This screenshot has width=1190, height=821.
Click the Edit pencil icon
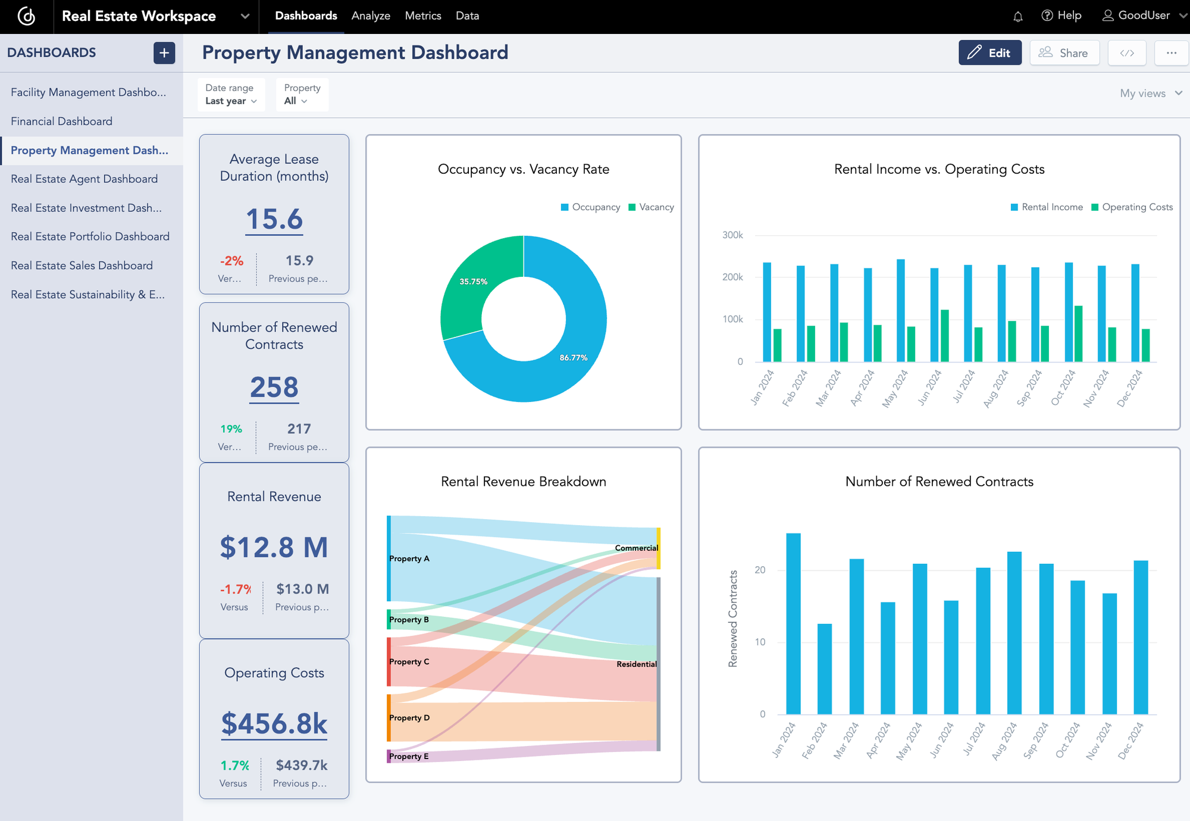pyautogui.click(x=974, y=52)
